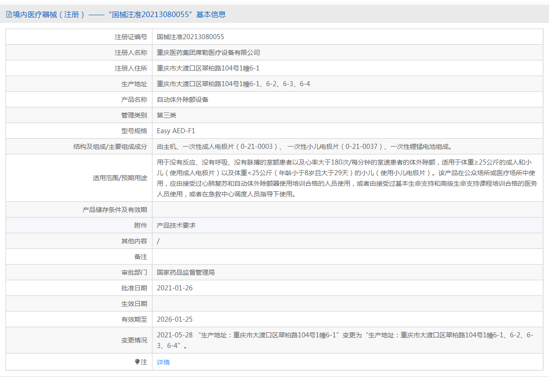Image resolution: width=549 pixels, height=377 pixels.
Task: Click the 变更情况 row label
Action: [x=134, y=340]
